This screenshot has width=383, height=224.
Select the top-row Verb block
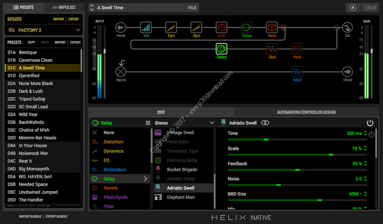point(272,28)
